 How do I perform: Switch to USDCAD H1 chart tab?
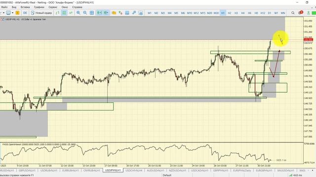coord(199,171)
